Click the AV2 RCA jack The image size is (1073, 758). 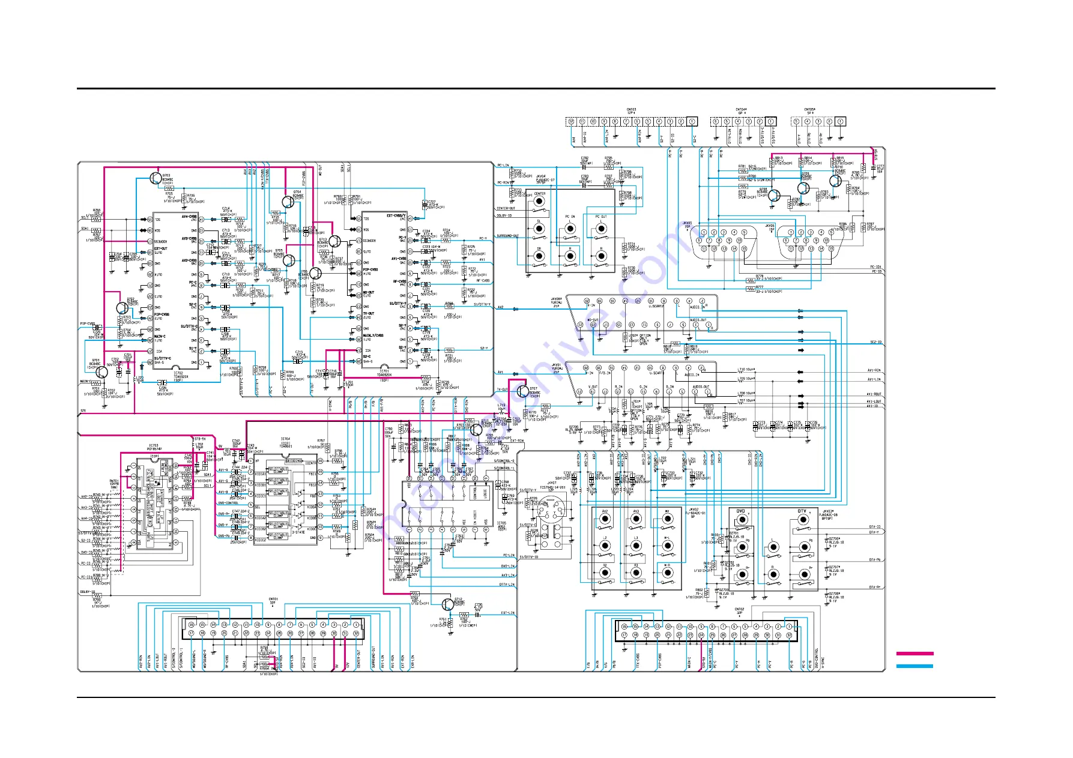click(x=605, y=519)
